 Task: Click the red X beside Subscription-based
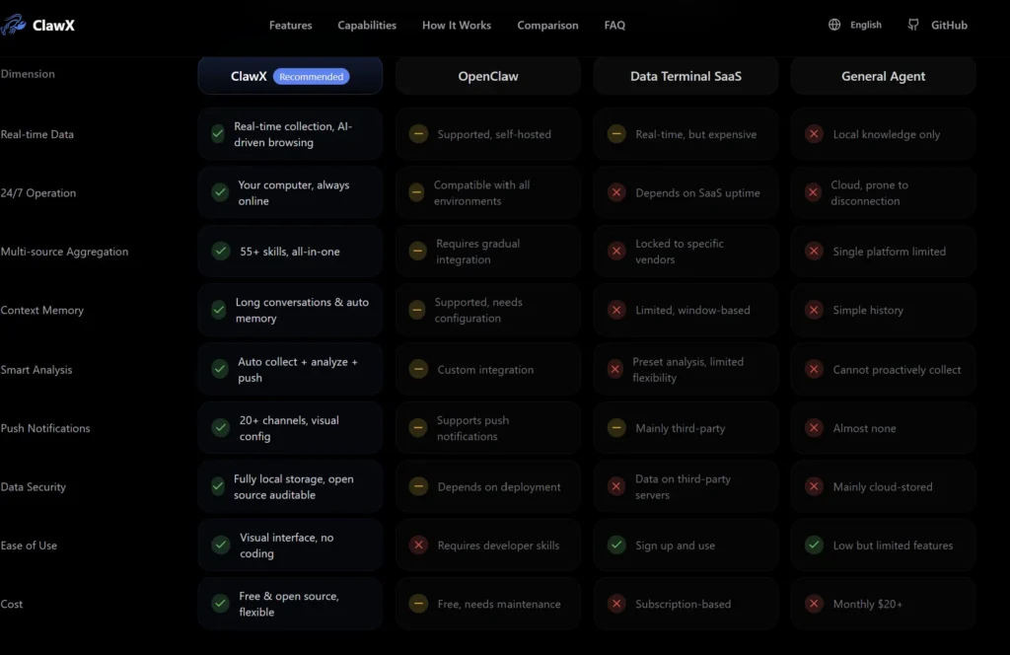[x=615, y=604]
